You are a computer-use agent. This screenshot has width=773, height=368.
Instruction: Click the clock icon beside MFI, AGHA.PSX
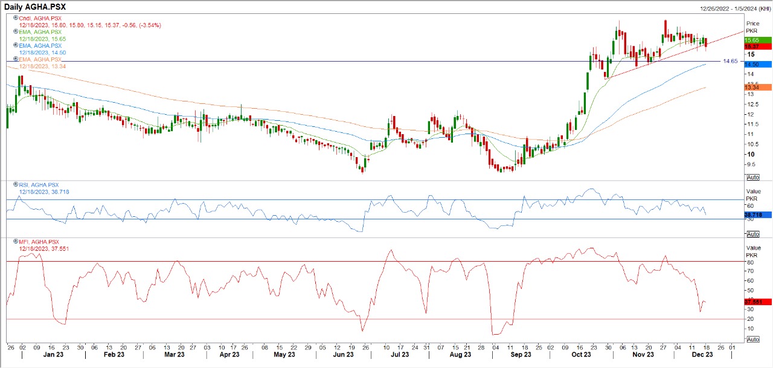click(x=16, y=242)
